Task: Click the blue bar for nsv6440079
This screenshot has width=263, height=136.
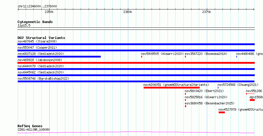Action: (x=136, y=69)
